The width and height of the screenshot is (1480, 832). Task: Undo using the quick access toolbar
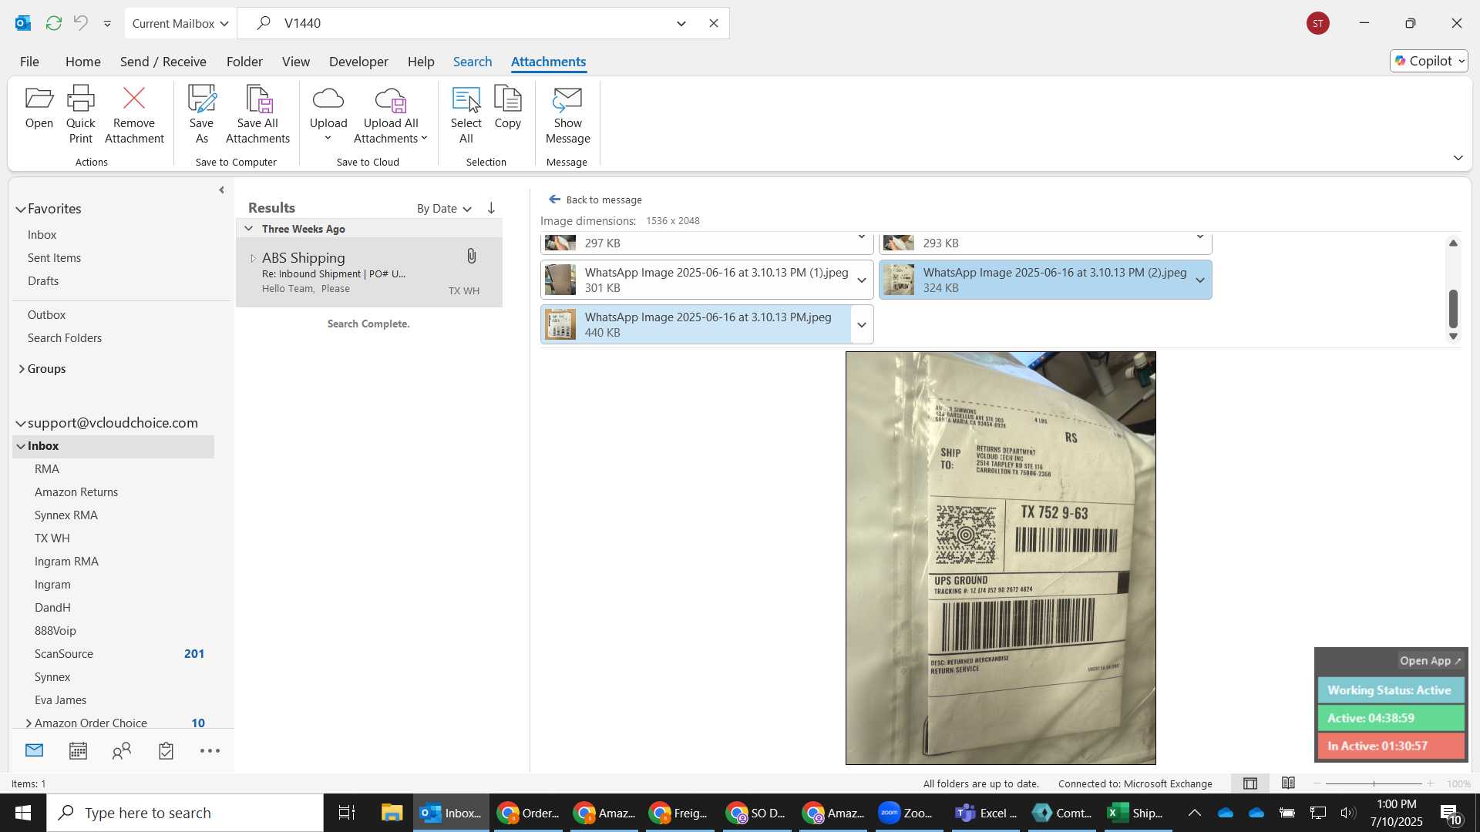pyautogui.click(x=80, y=23)
